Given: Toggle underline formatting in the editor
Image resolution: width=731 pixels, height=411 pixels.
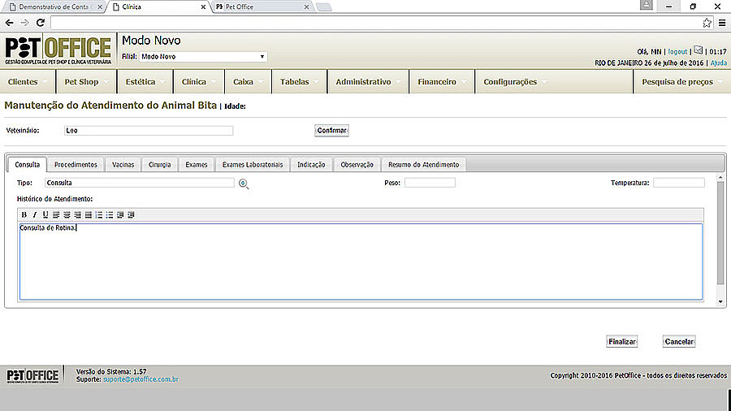Looking at the screenshot, I should (x=45, y=214).
